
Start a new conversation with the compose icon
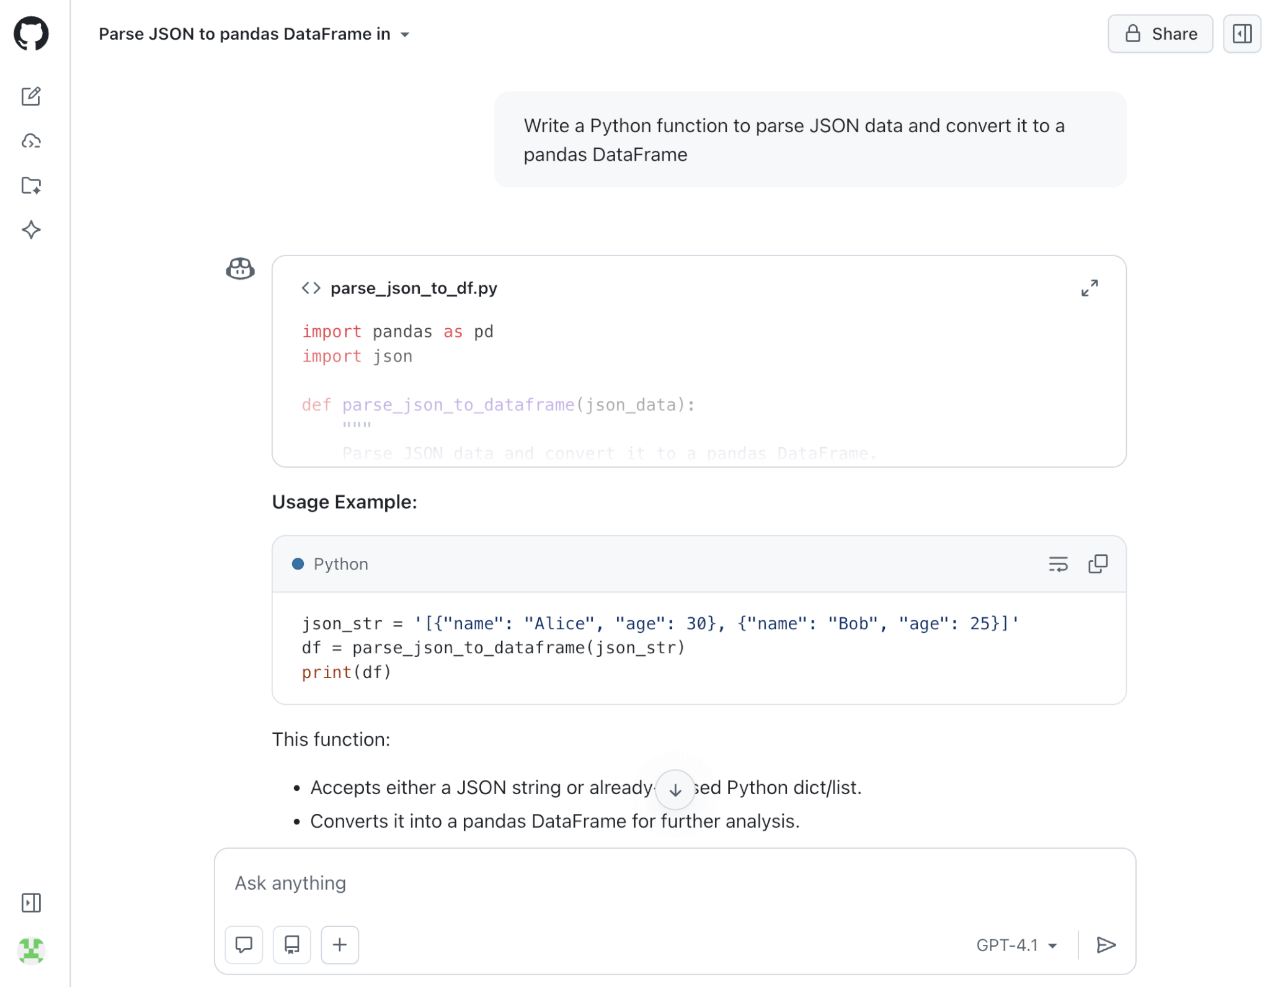(x=31, y=97)
